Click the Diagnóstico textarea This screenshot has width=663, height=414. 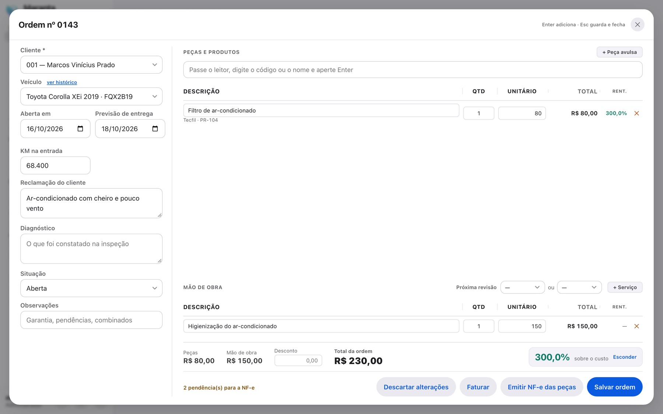pyautogui.click(x=91, y=249)
